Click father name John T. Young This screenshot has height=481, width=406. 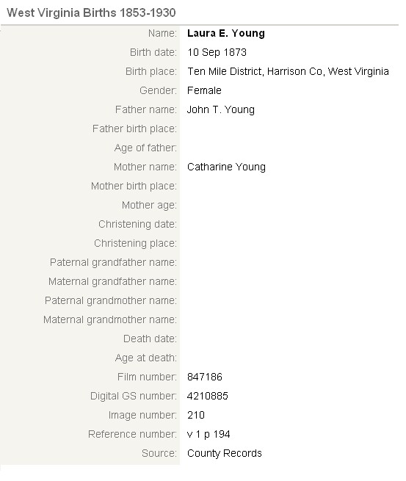click(x=221, y=109)
